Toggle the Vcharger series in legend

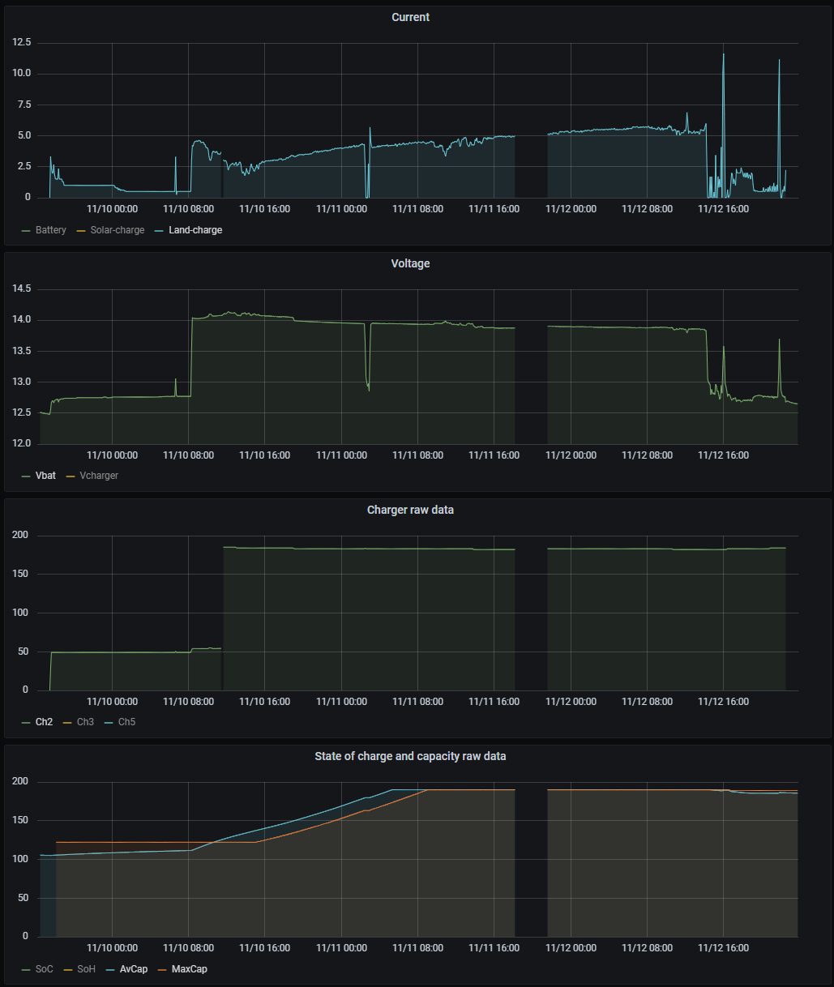99,476
